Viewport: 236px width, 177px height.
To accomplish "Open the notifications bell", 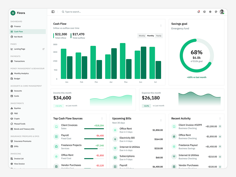I will pos(199,12).
